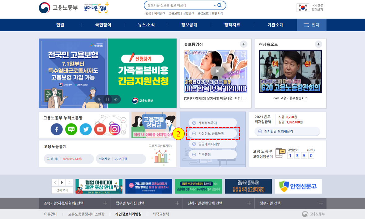
Task: Click 이용안내 footer link
Action: point(51,214)
